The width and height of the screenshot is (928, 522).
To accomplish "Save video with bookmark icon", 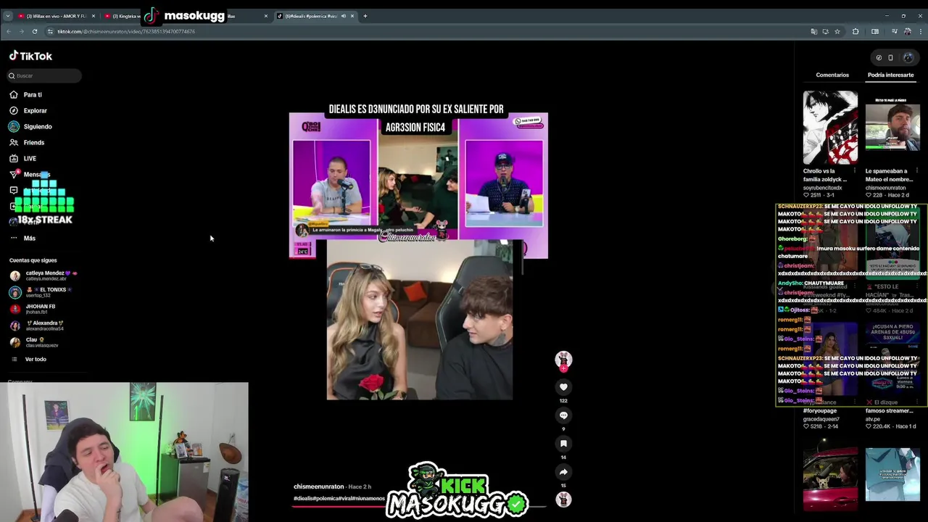I will 563,444.
